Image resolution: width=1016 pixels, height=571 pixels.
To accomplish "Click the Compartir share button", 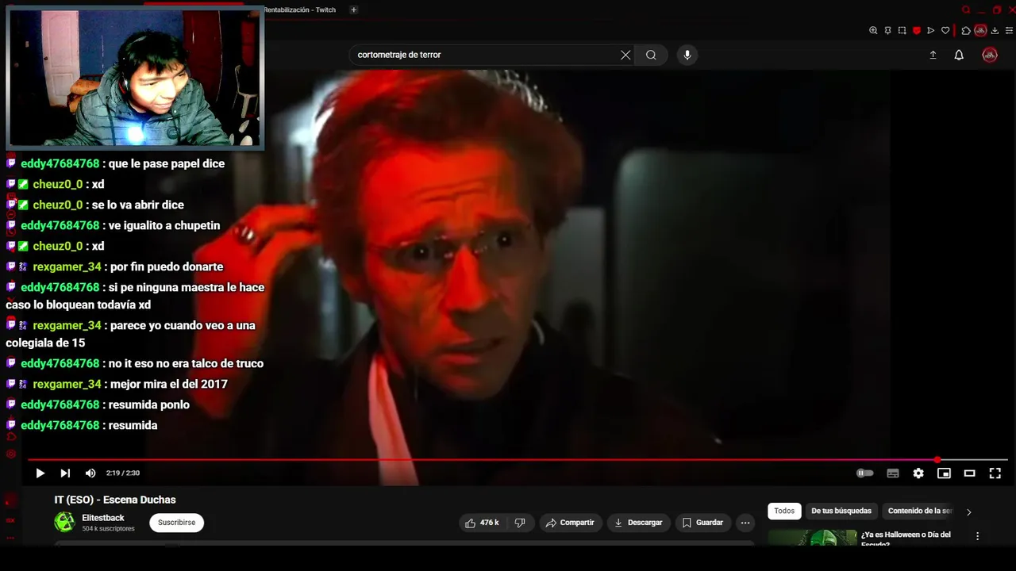I will 571,523.
